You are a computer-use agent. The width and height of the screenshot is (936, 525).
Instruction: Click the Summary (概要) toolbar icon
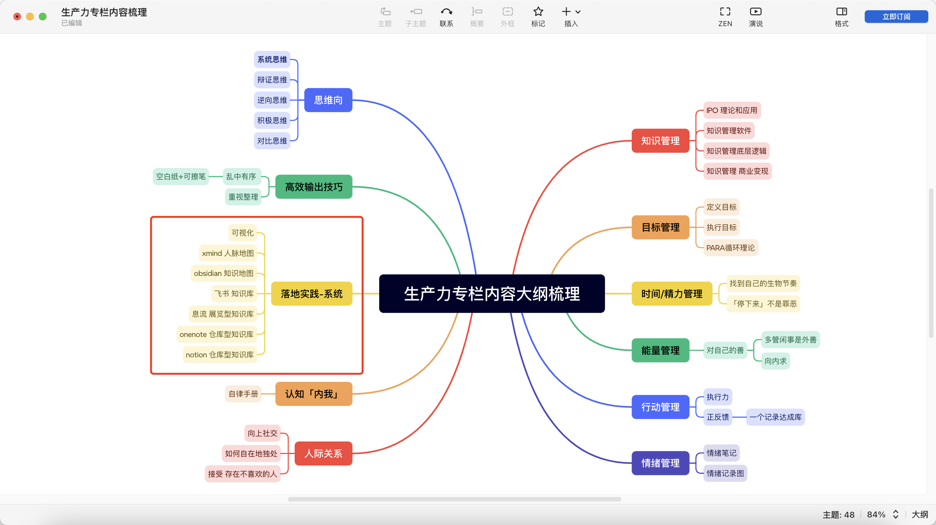(x=477, y=12)
